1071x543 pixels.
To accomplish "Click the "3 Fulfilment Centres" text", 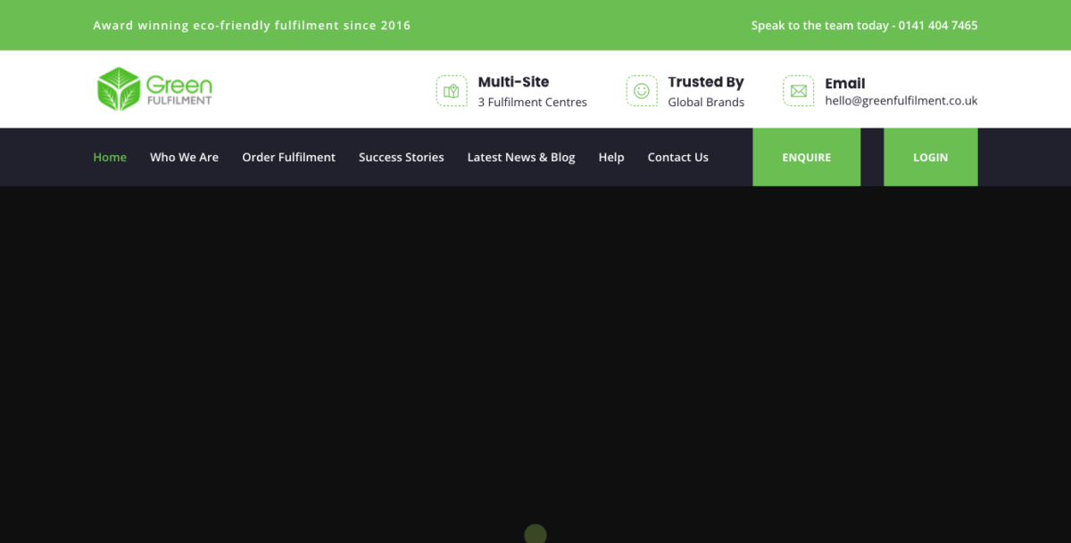I will click(532, 102).
